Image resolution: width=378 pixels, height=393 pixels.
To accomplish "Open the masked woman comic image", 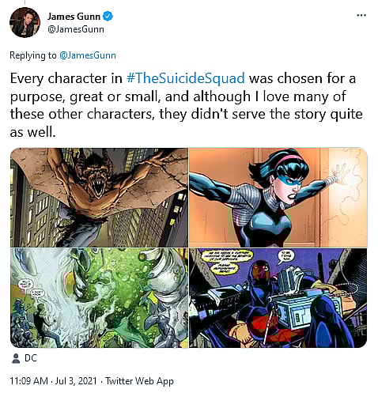I will [x=278, y=197].
